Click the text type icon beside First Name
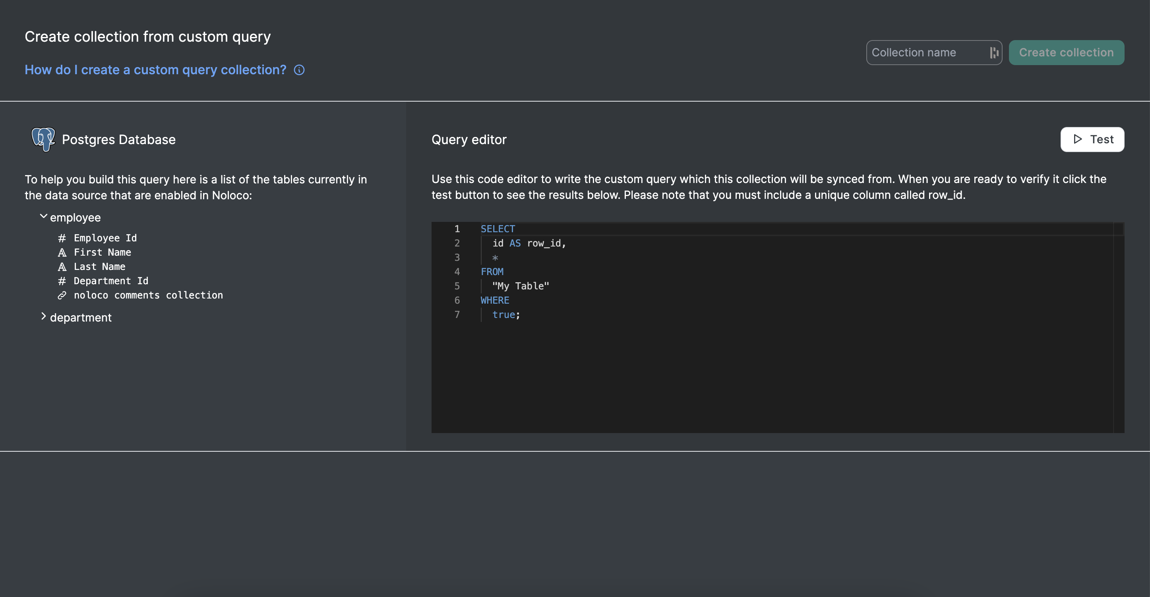This screenshot has height=597, width=1150. (62, 253)
